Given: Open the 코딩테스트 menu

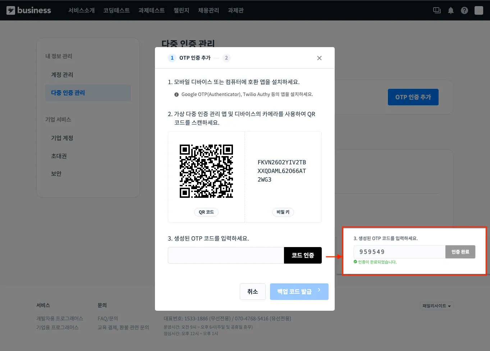Looking at the screenshot, I should (x=116, y=10).
